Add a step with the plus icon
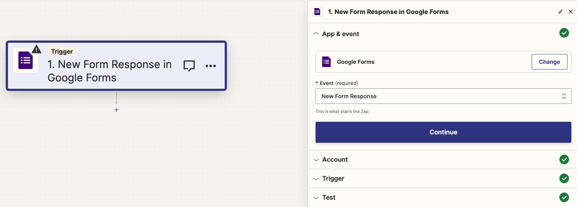 click(117, 110)
